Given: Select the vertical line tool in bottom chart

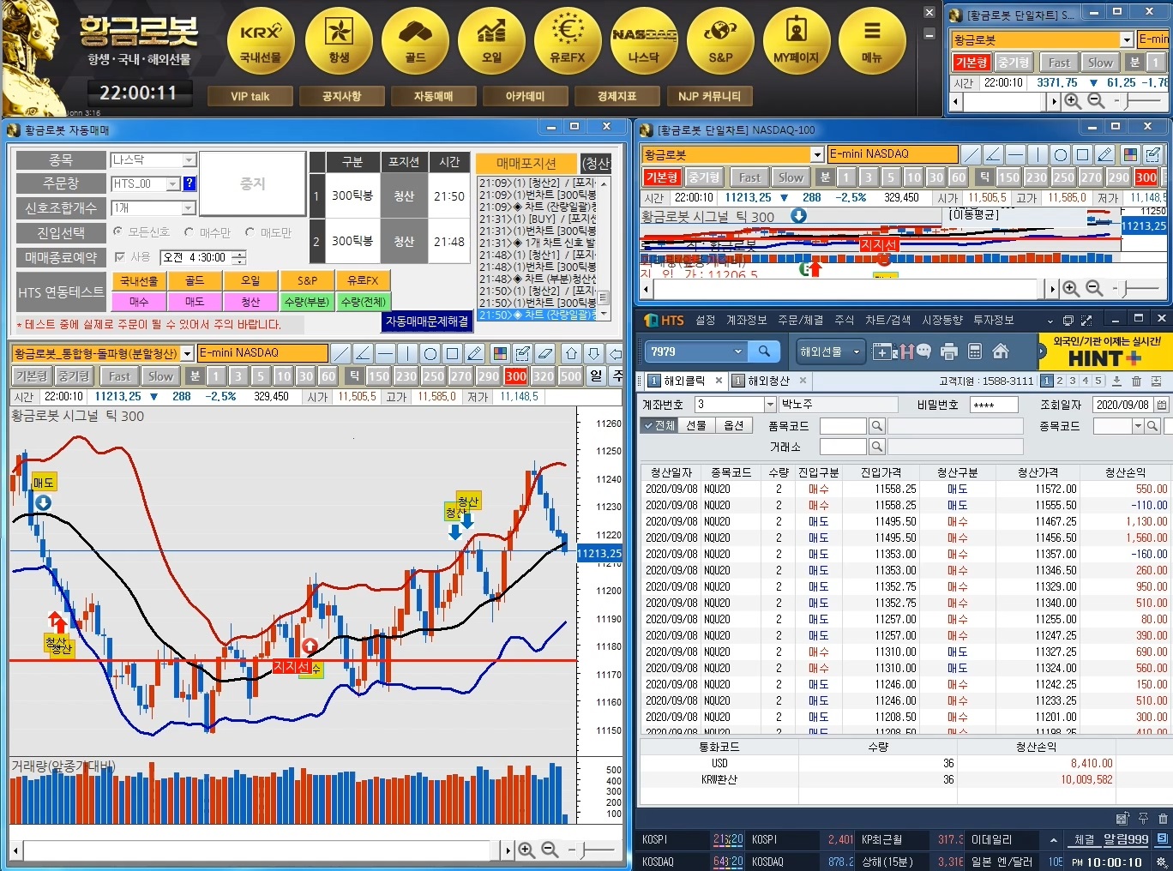Looking at the screenshot, I should coord(407,353).
